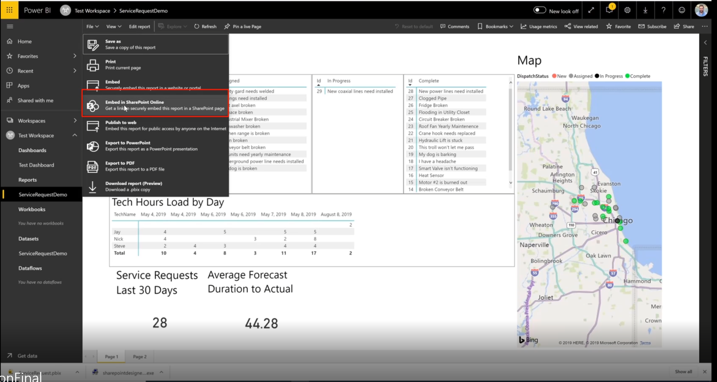Click the Workbooks heading
717x382 pixels.
(32, 209)
